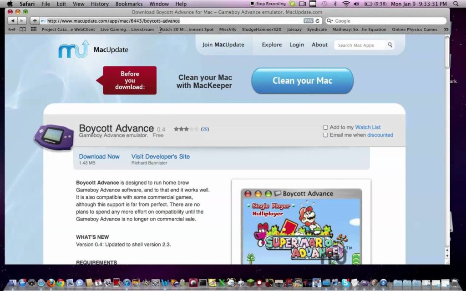466x291 pixels.
Task: Click the reload page icon in address bar
Action: click(318, 21)
